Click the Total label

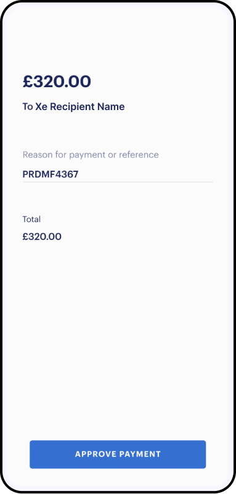31,219
